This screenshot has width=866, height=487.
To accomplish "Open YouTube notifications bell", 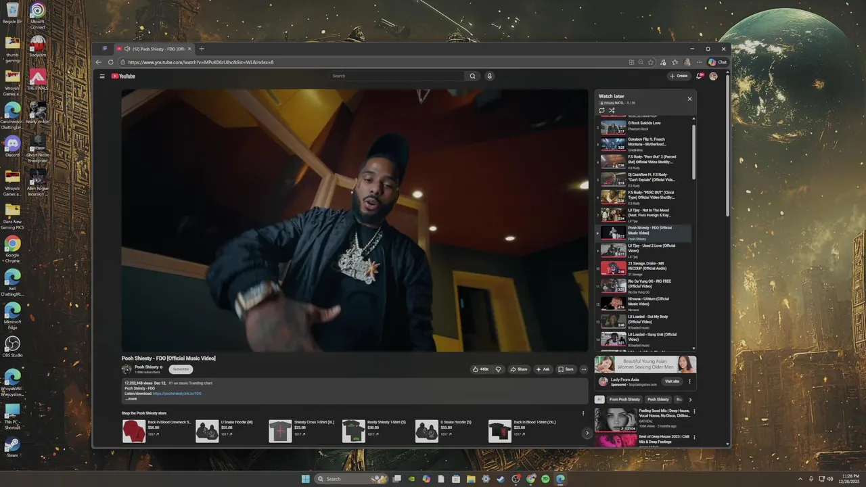I will click(x=700, y=76).
